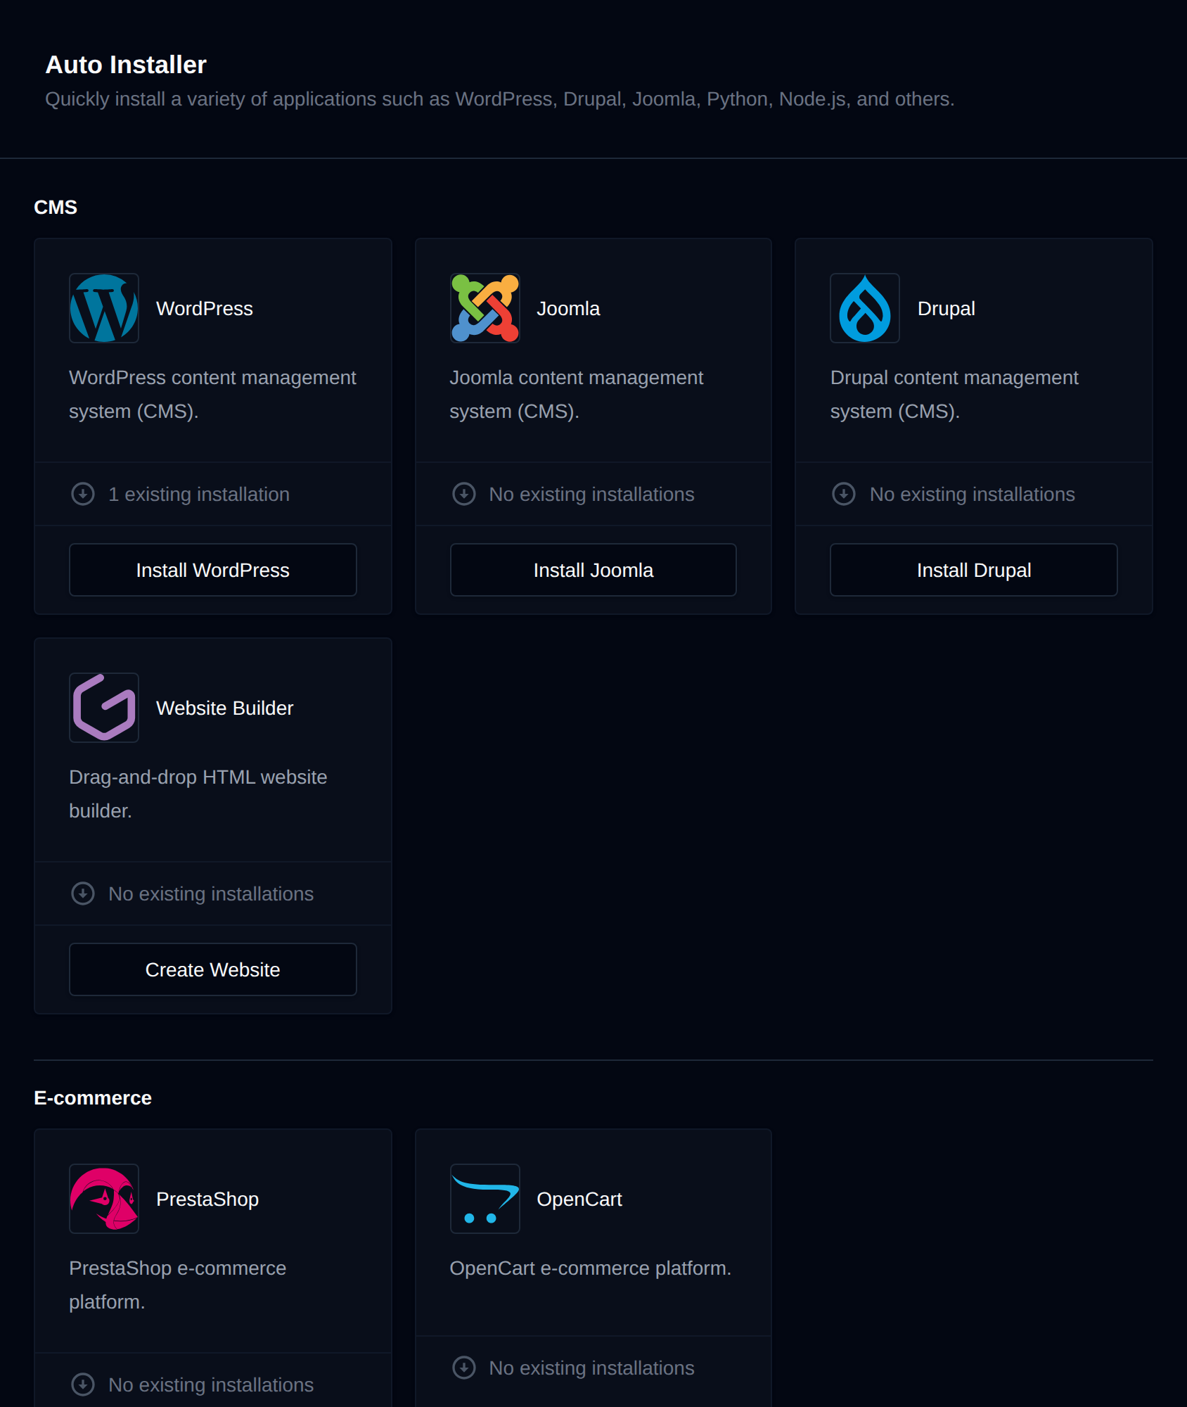Click the WordPress card title
The image size is (1187, 1407).
[205, 308]
